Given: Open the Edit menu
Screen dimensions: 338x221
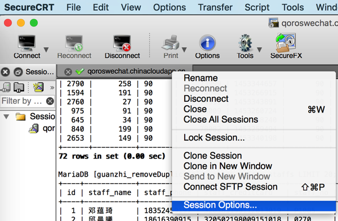Looking at the screenshot, I should (x=101, y=7).
